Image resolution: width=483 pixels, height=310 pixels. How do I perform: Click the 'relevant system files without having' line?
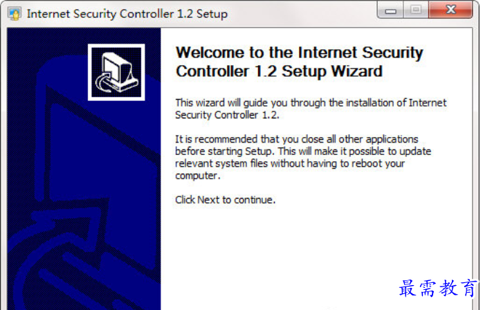[290, 163]
